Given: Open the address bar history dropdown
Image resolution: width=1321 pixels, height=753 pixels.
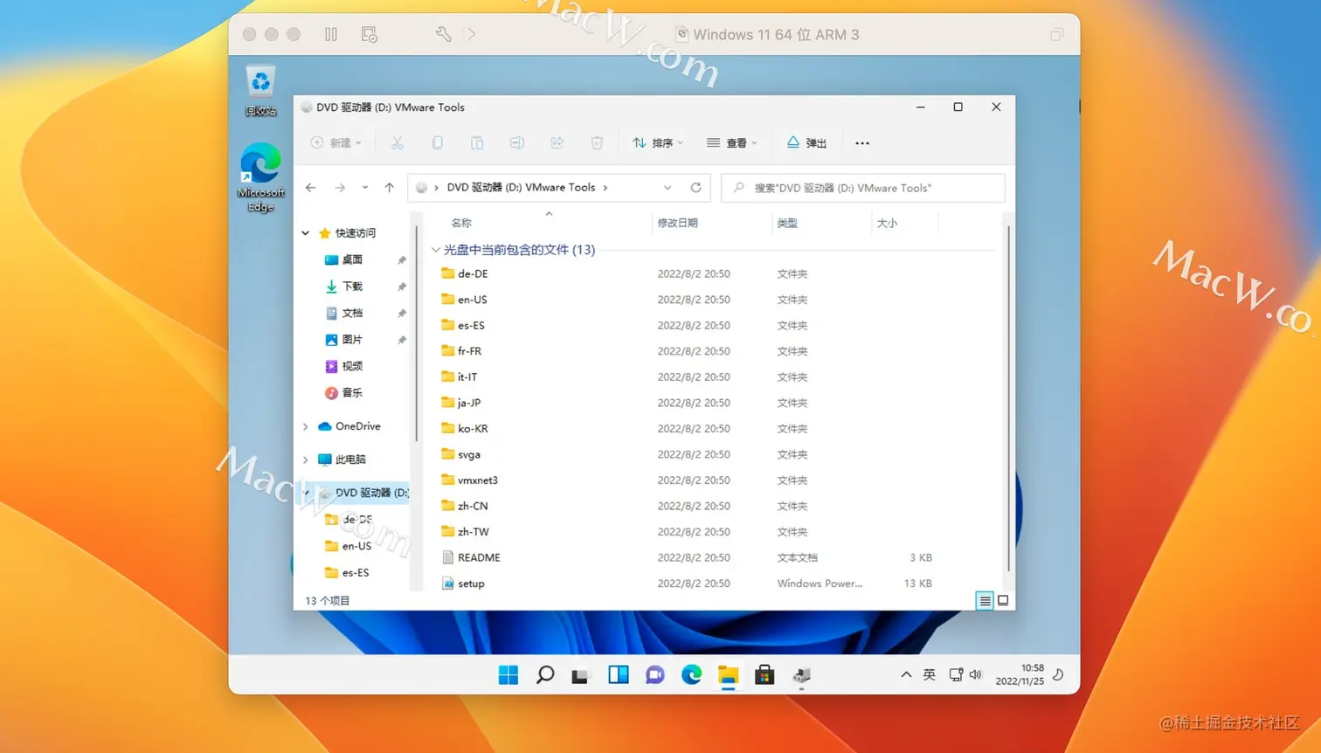Looking at the screenshot, I should 667,187.
